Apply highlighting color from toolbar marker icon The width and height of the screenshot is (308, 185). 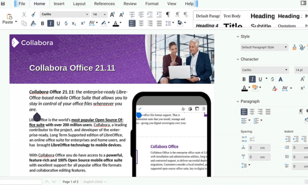click(x=104, y=24)
